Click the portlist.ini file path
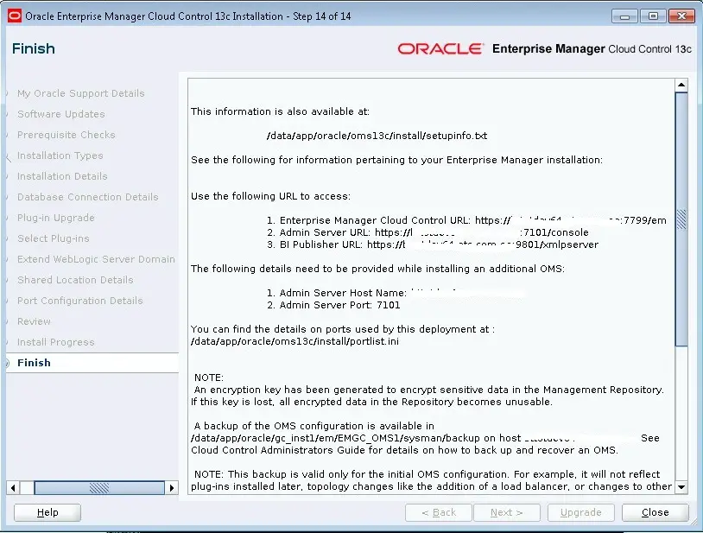 pos(294,341)
